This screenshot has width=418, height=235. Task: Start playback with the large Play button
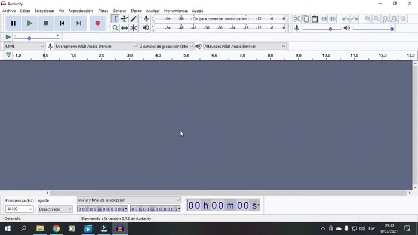click(x=30, y=23)
